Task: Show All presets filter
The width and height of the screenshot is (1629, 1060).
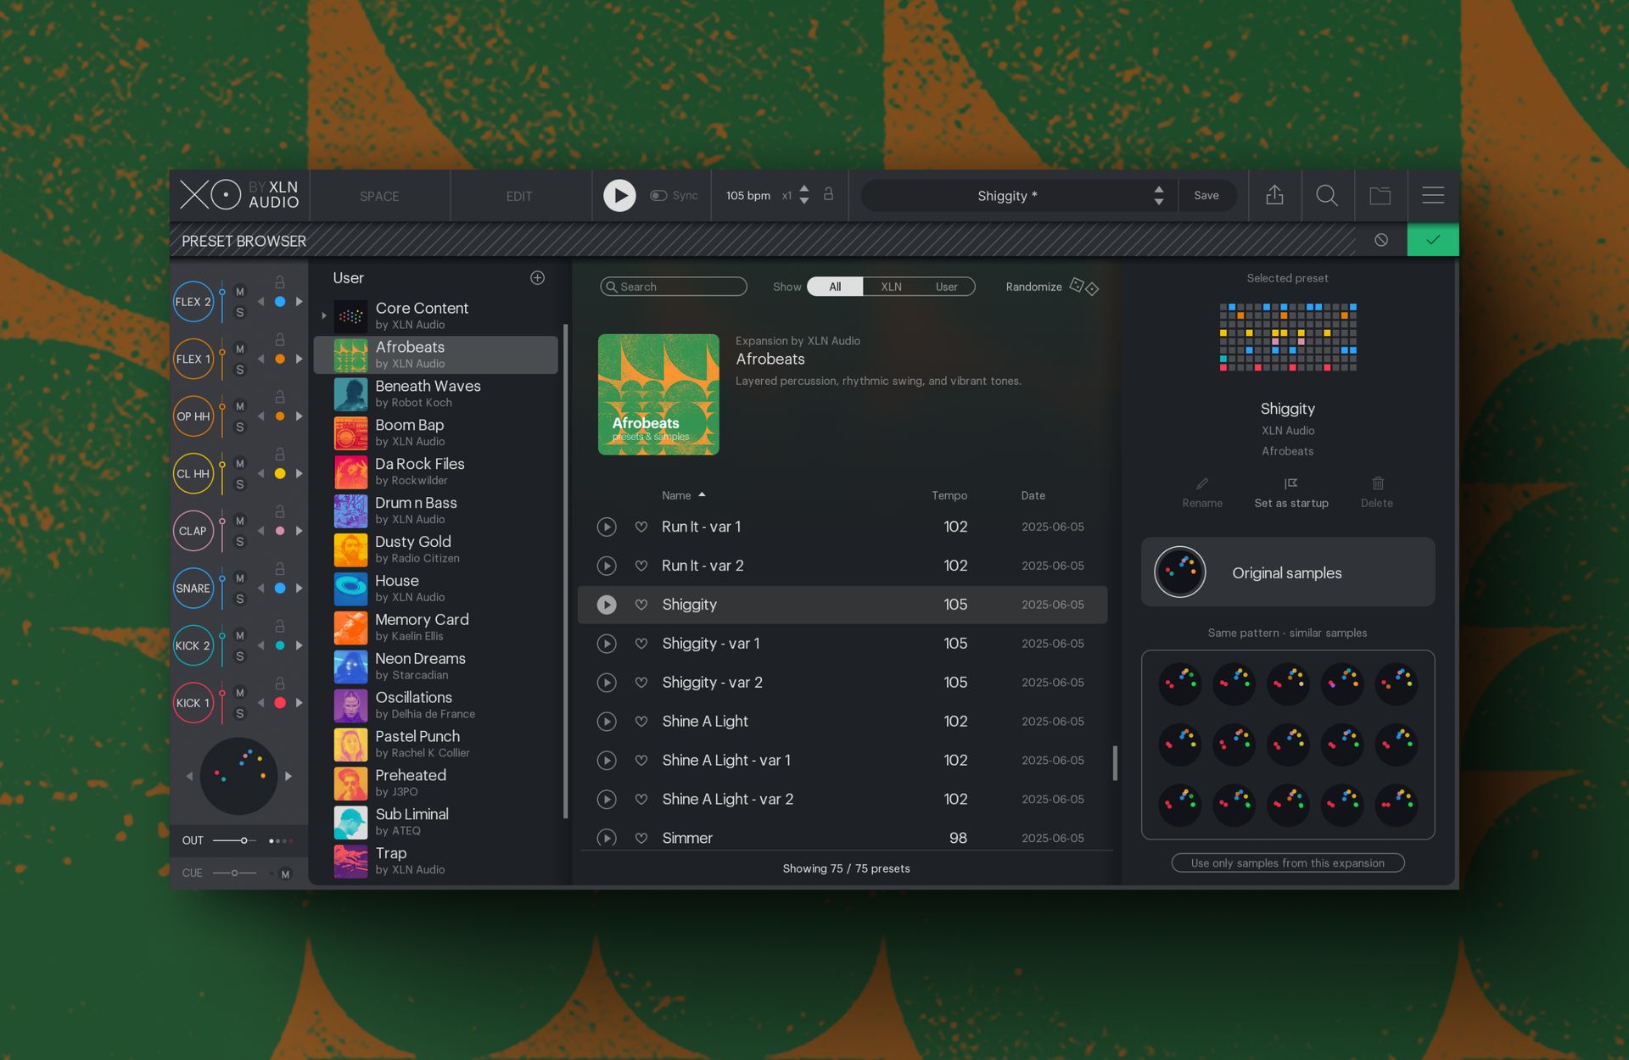Action: pyautogui.click(x=835, y=287)
